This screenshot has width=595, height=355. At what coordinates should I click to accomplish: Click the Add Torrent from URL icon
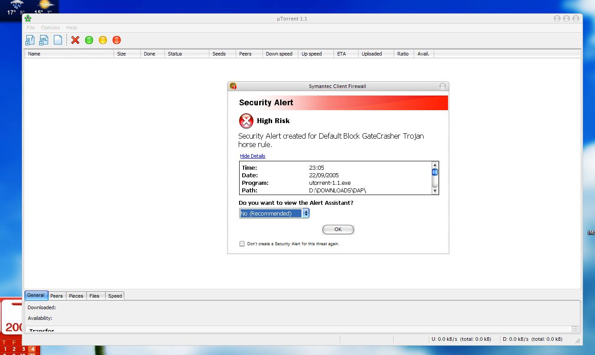(44, 40)
